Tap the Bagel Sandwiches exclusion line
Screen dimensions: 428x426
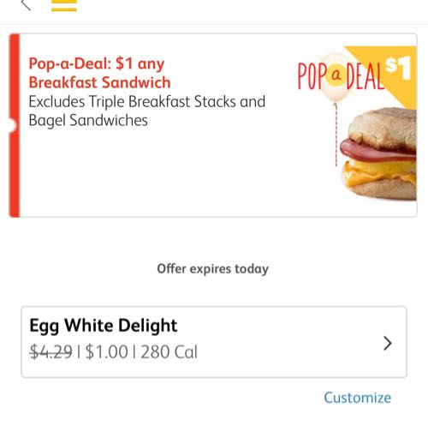click(88, 120)
